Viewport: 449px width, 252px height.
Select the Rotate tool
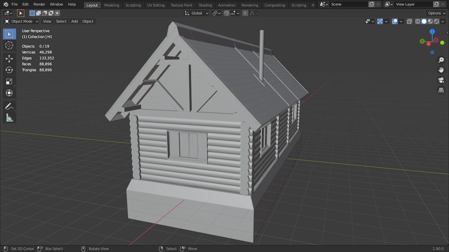pyautogui.click(x=9, y=70)
